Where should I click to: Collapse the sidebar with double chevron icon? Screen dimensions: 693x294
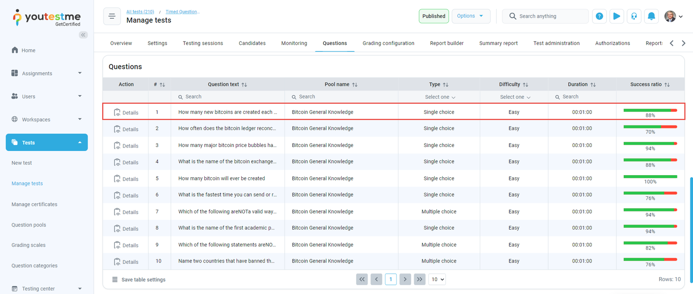point(83,35)
